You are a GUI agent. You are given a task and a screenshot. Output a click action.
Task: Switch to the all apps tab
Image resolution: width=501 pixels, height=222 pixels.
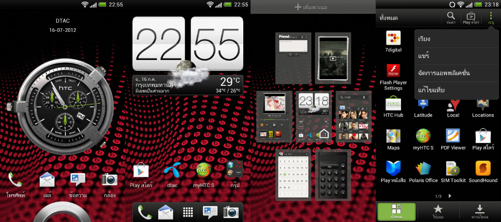tap(396, 212)
